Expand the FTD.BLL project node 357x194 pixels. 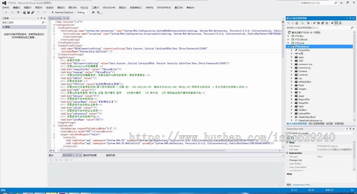pos(288,36)
